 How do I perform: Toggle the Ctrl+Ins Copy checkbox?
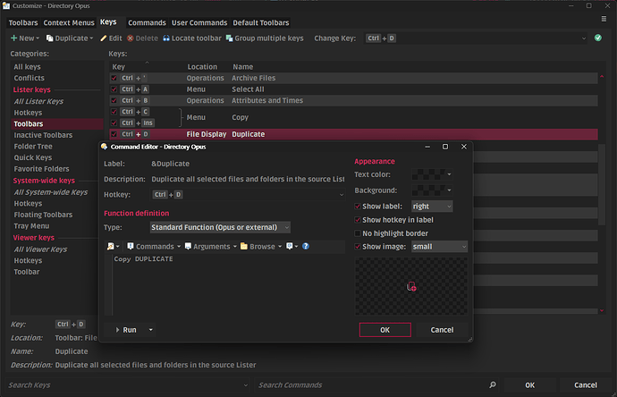pos(114,122)
